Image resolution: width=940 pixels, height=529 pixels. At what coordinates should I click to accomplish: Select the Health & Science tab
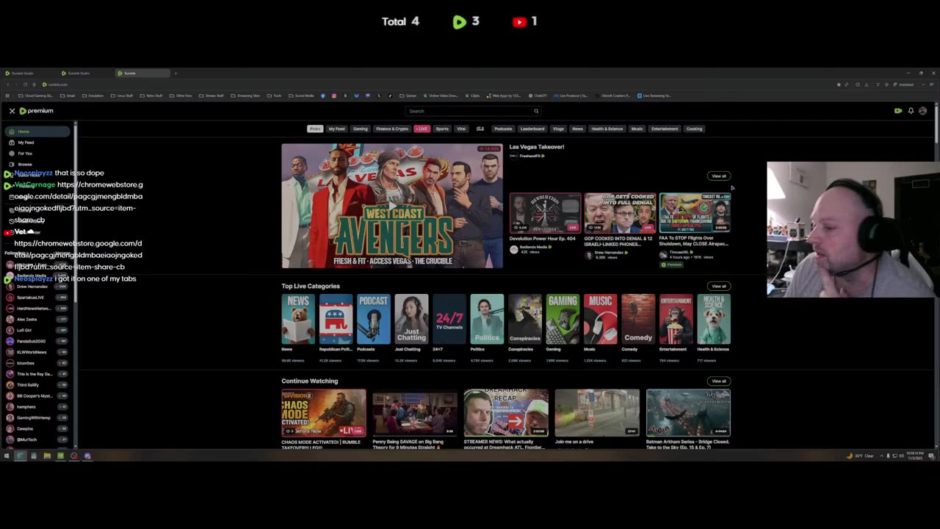[x=607, y=129]
